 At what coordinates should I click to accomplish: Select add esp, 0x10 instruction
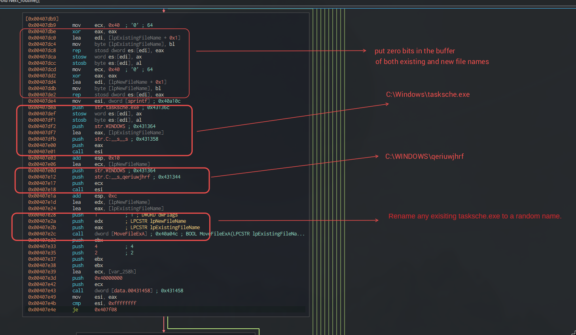point(74,158)
